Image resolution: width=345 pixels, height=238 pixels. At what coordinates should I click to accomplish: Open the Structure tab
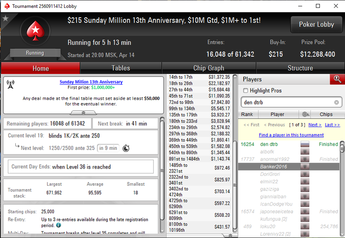click(300, 68)
